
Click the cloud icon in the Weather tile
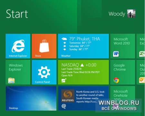[x=64, y=39]
